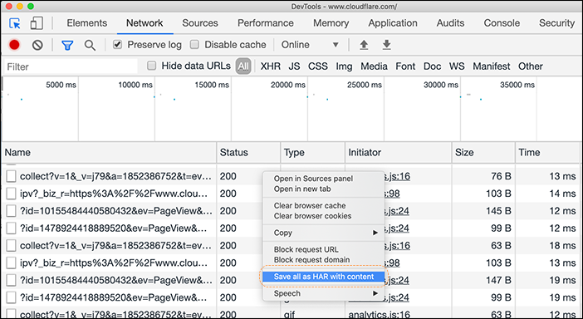583x319 pixels.
Task: Click the export HAR download arrow icon
Action: click(387, 45)
